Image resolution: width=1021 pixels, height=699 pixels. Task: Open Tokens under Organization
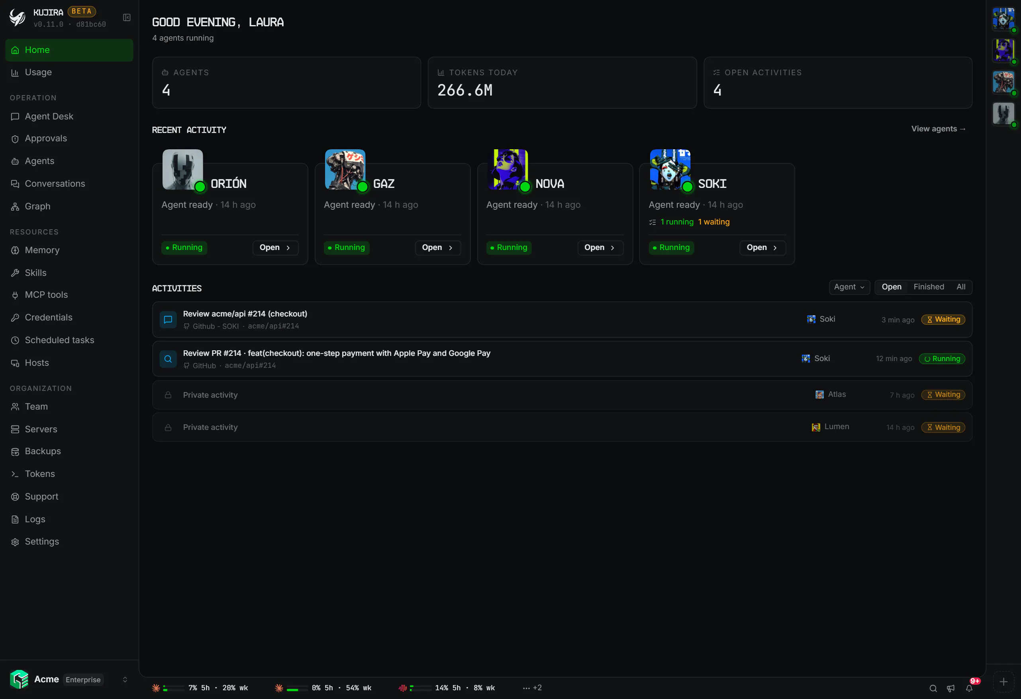[69, 474]
